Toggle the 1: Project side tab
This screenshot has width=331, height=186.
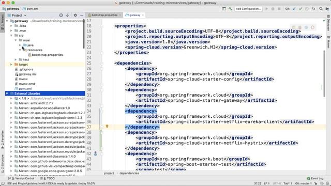pos(3,22)
